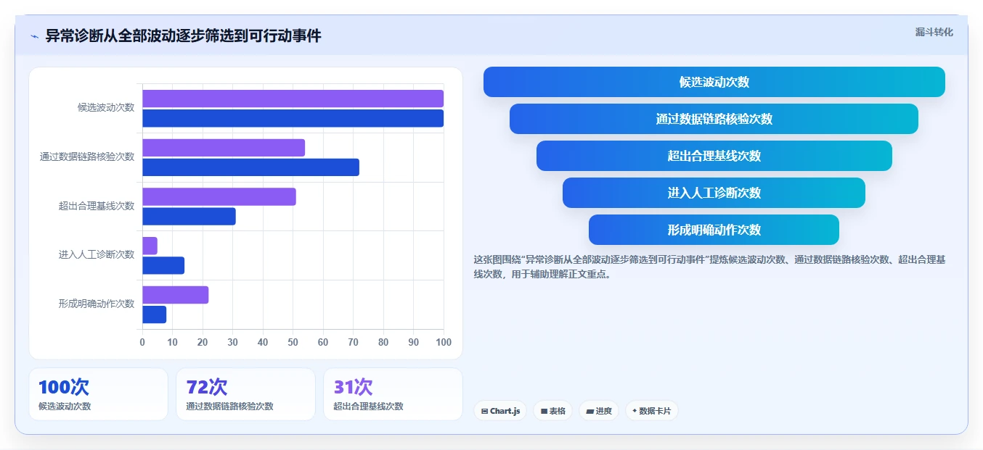Click purple bar for 进入人工诊断次数

click(x=150, y=246)
